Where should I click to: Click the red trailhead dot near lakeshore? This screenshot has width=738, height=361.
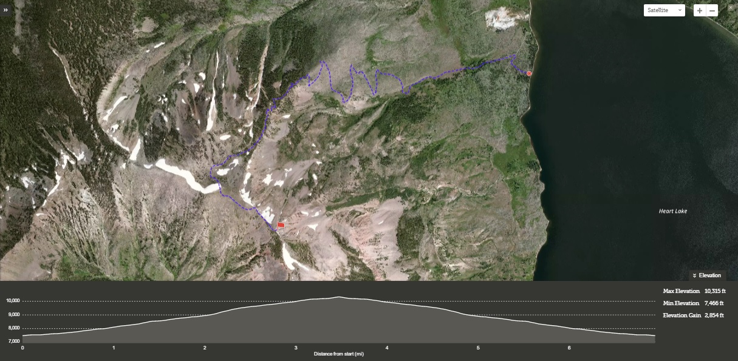point(529,73)
